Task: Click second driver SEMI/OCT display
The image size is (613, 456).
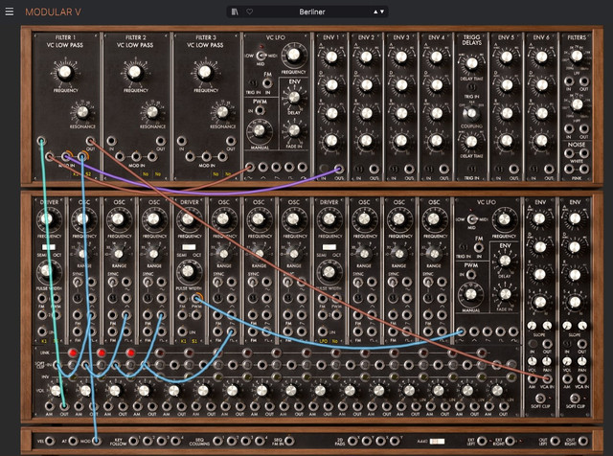Action: (189, 247)
